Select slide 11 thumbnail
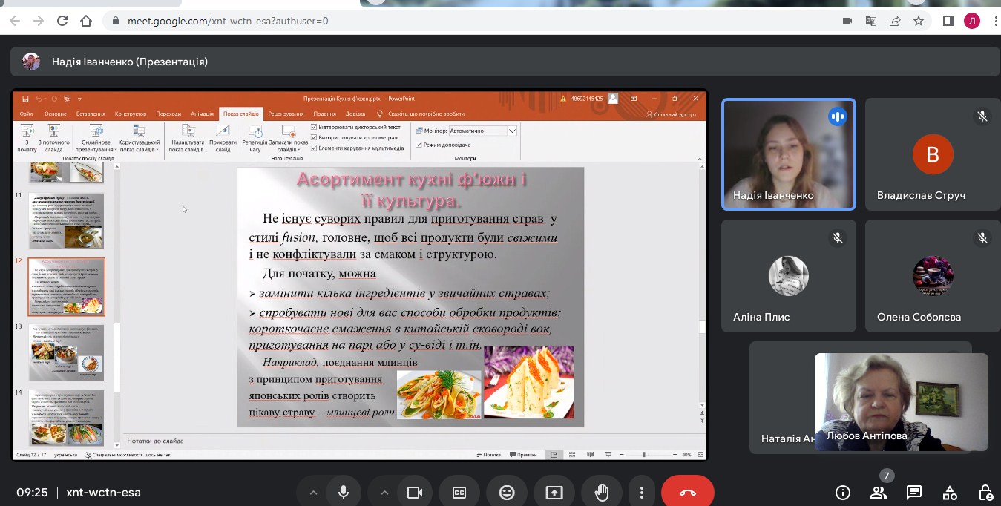Image resolution: width=1001 pixels, height=506 pixels. [x=66, y=220]
